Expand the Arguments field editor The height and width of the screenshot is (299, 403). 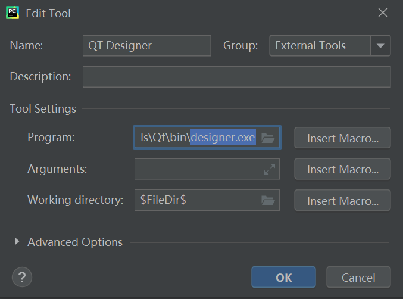click(x=269, y=169)
